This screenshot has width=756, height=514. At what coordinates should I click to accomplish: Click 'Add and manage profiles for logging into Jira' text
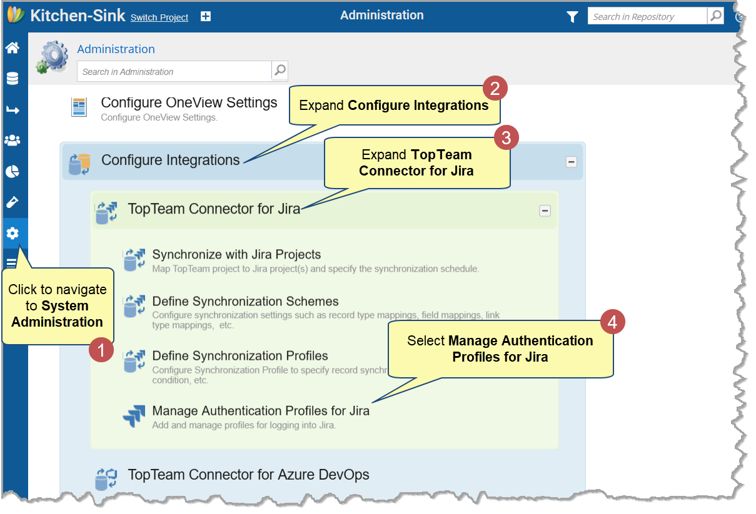(244, 425)
